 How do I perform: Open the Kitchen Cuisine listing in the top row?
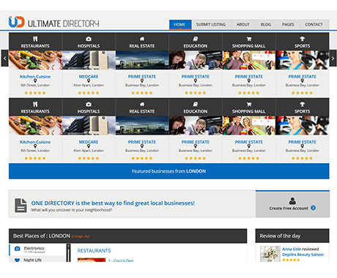35,76
